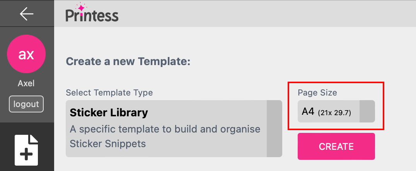Click the word "organise" in template description
The width and height of the screenshot is (416, 171).
(240, 129)
